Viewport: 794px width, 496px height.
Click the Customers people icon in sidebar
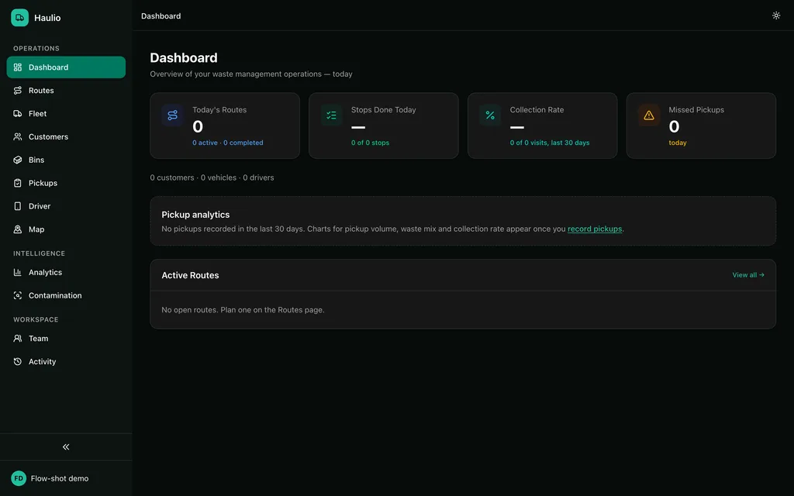click(18, 136)
